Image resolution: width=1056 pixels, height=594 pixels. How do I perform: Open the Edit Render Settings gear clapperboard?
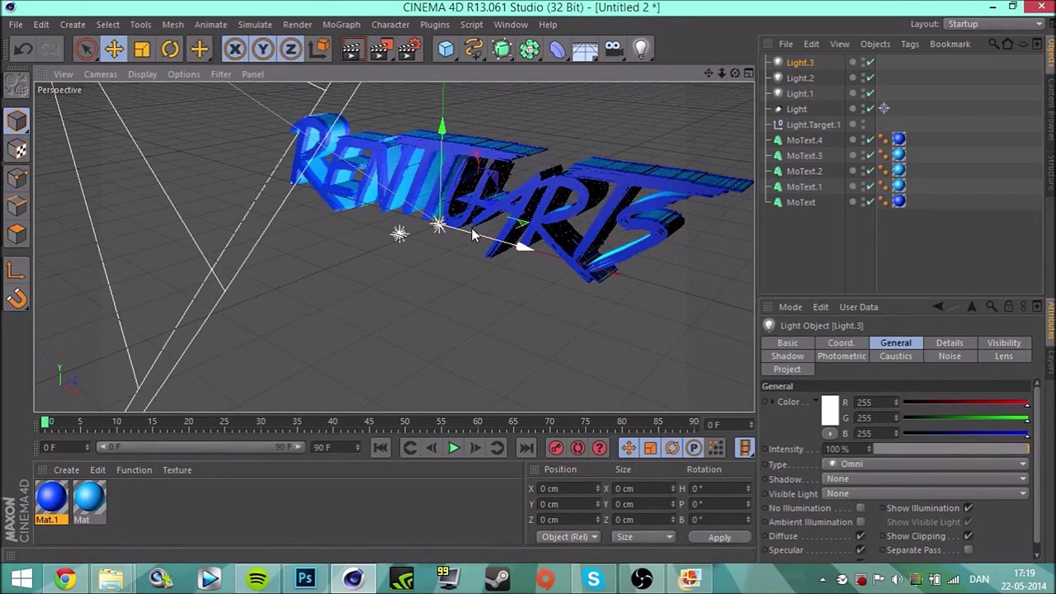(x=409, y=49)
